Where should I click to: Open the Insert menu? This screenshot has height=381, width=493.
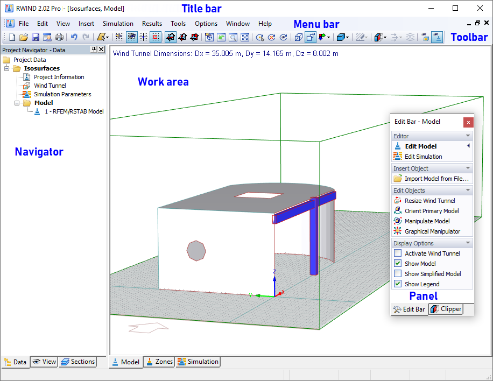tap(86, 24)
